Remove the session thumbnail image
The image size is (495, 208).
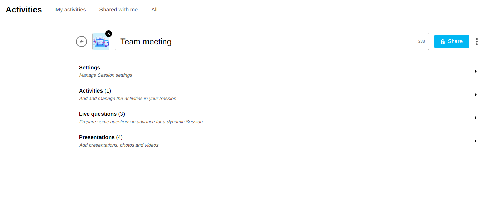pyautogui.click(x=108, y=34)
